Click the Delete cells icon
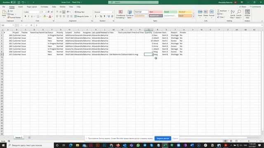The width and height of the screenshot is (264, 148). [206, 12]
